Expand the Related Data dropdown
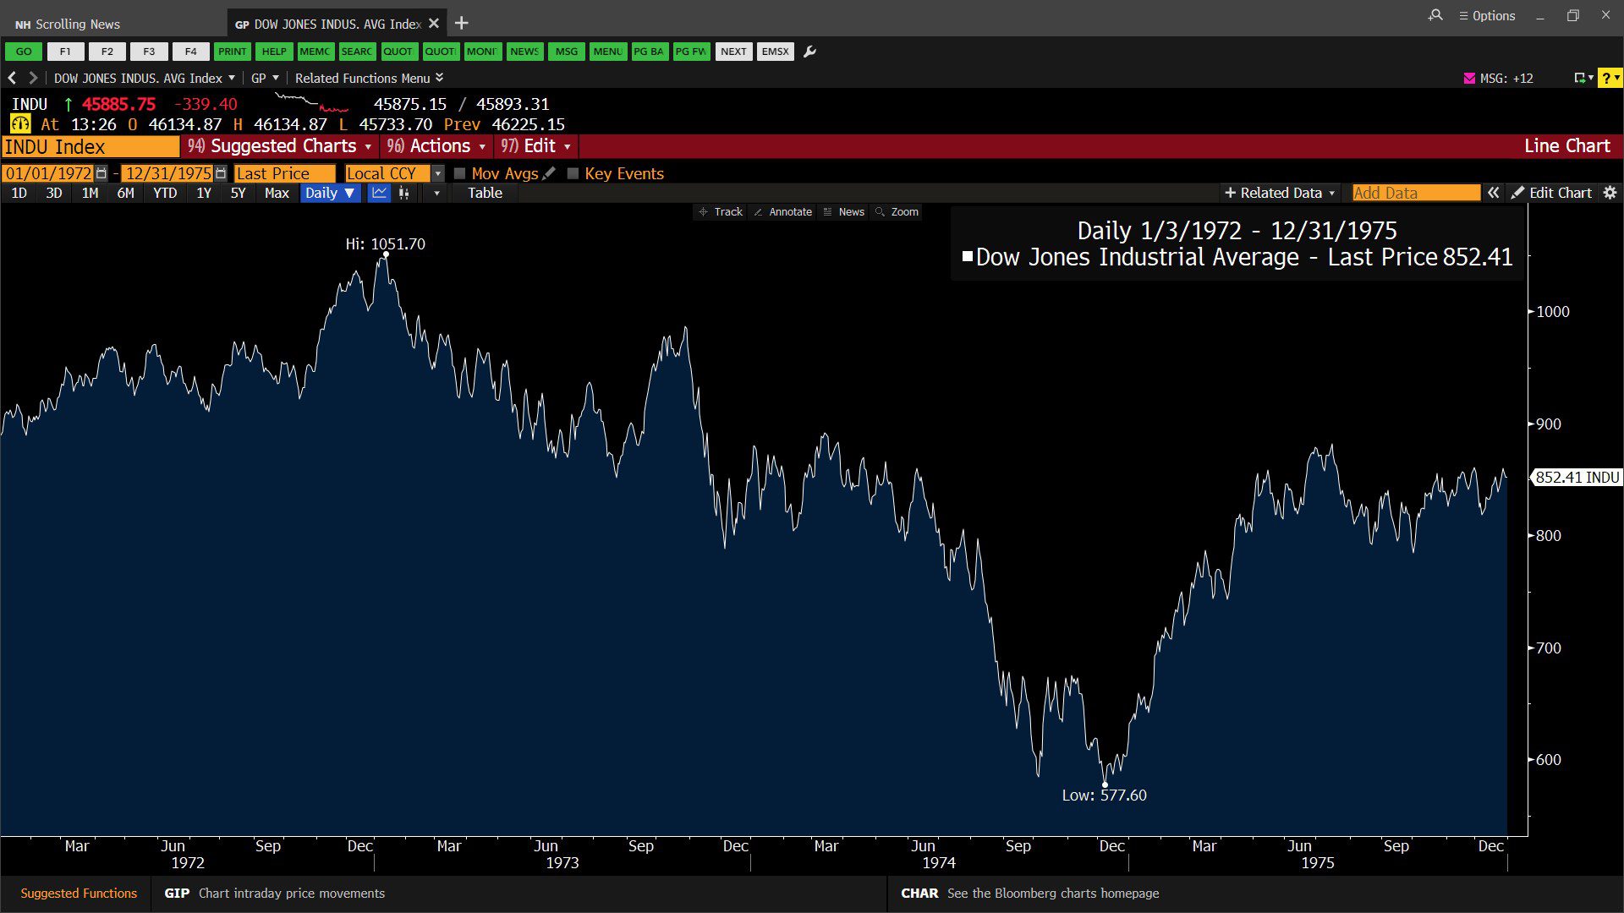1624x913 pixels. pyautogui.click(x=1280, y=193)
